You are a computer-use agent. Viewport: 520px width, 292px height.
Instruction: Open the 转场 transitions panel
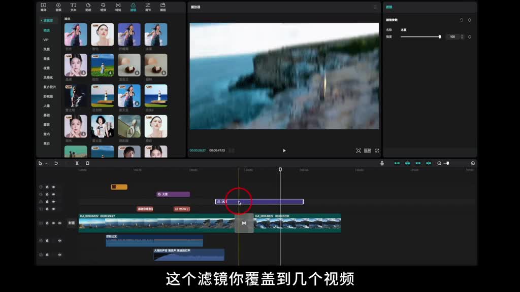pyautogui.click(x=118, y=7)
